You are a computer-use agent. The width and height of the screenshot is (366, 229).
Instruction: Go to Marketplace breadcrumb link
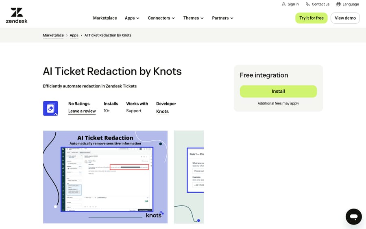tap(53, 35)
